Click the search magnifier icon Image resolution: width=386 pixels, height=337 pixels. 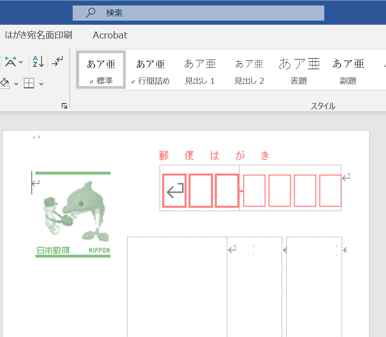coord(91,13)
